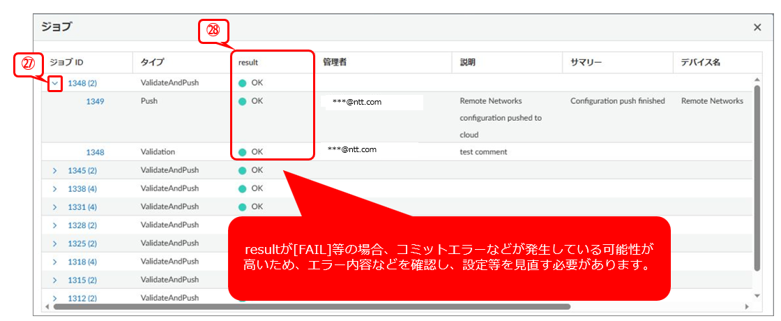Click the サマリー column header
The width and height of the screenshot is (781, 321).
(584, 62)
